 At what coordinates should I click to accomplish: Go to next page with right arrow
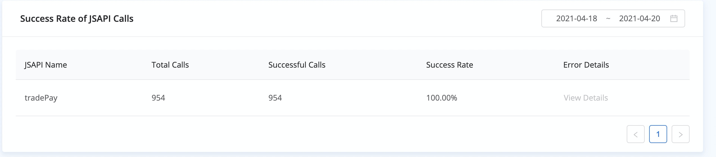pyautogui.click(x=680, y=134)
